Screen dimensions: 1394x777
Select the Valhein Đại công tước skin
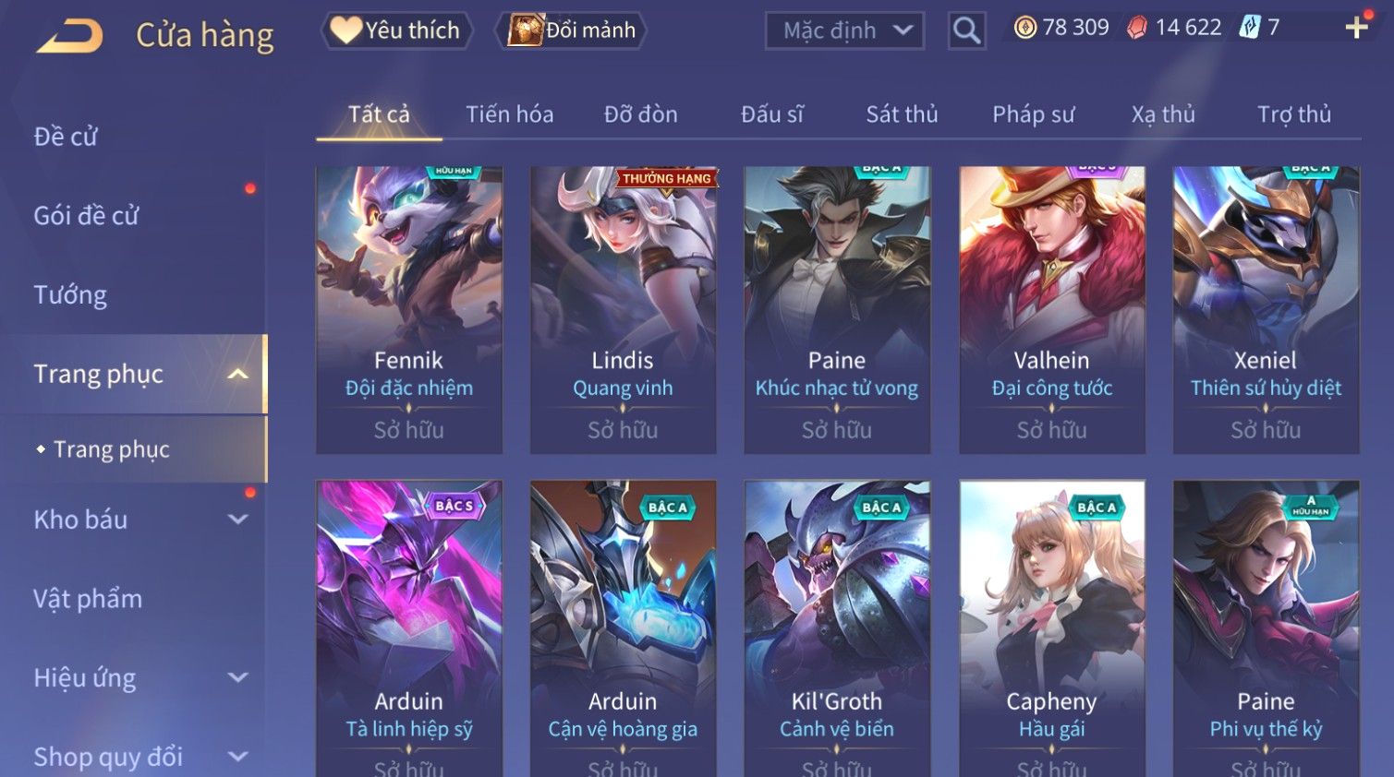tap(1052, 310)
